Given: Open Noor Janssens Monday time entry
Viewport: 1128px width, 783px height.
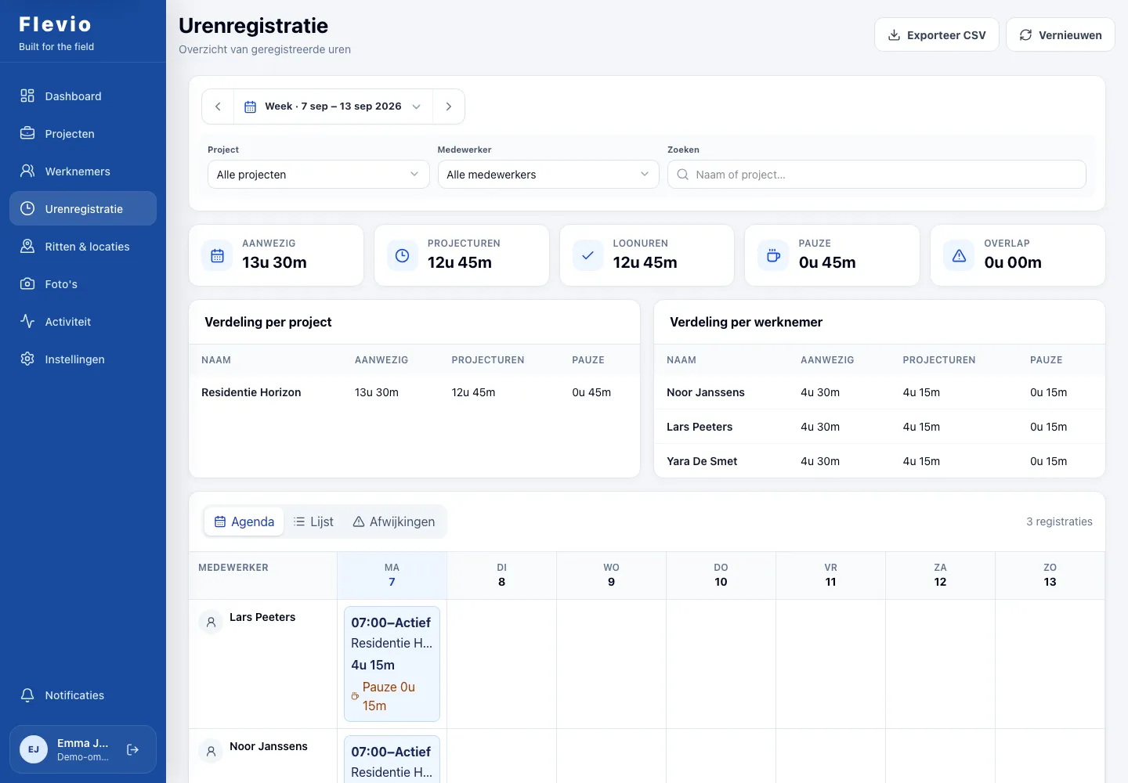Looking at the screenshot, I should (x=392, y=760).
